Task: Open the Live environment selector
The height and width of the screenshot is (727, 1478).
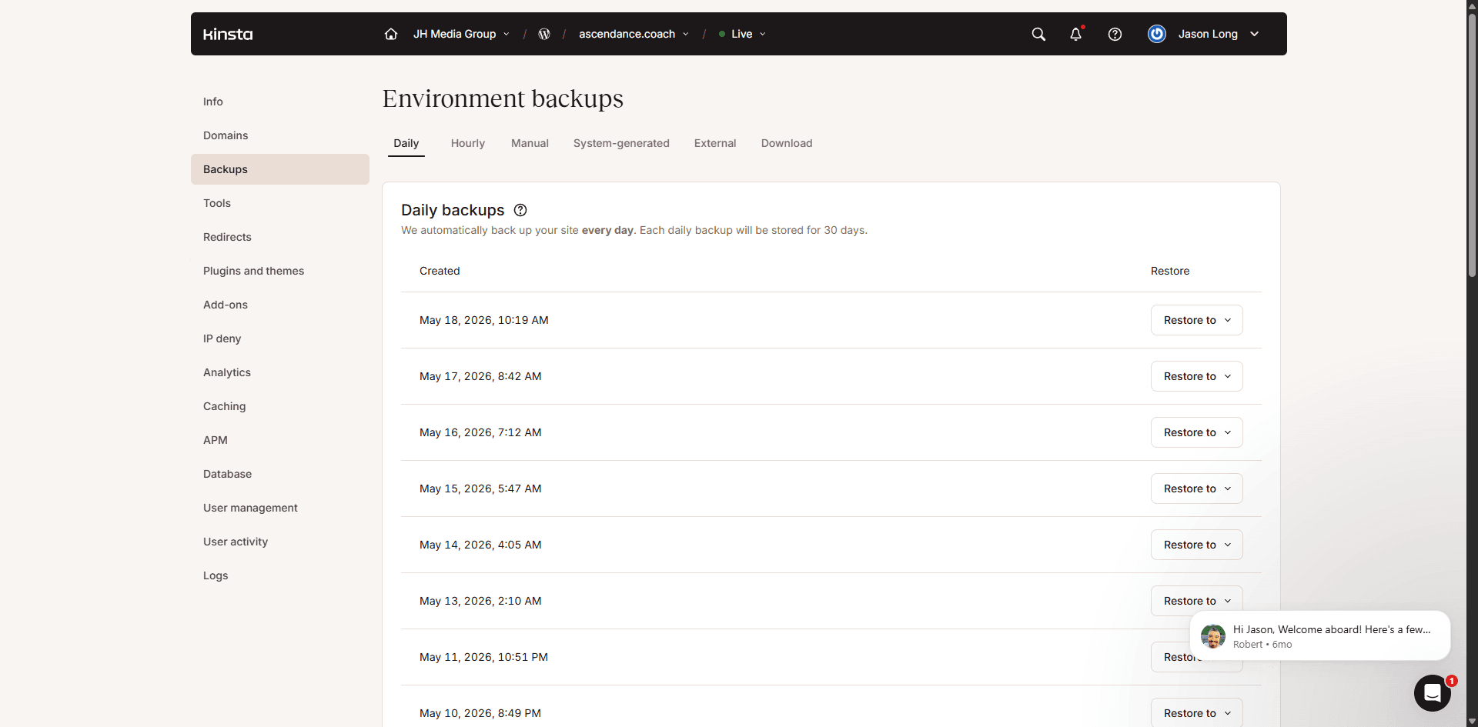Action: [x=742, y=34]
